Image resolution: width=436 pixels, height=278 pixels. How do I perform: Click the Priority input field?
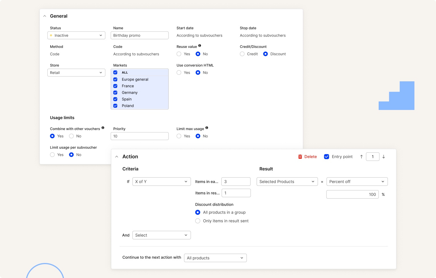[139, 136]
